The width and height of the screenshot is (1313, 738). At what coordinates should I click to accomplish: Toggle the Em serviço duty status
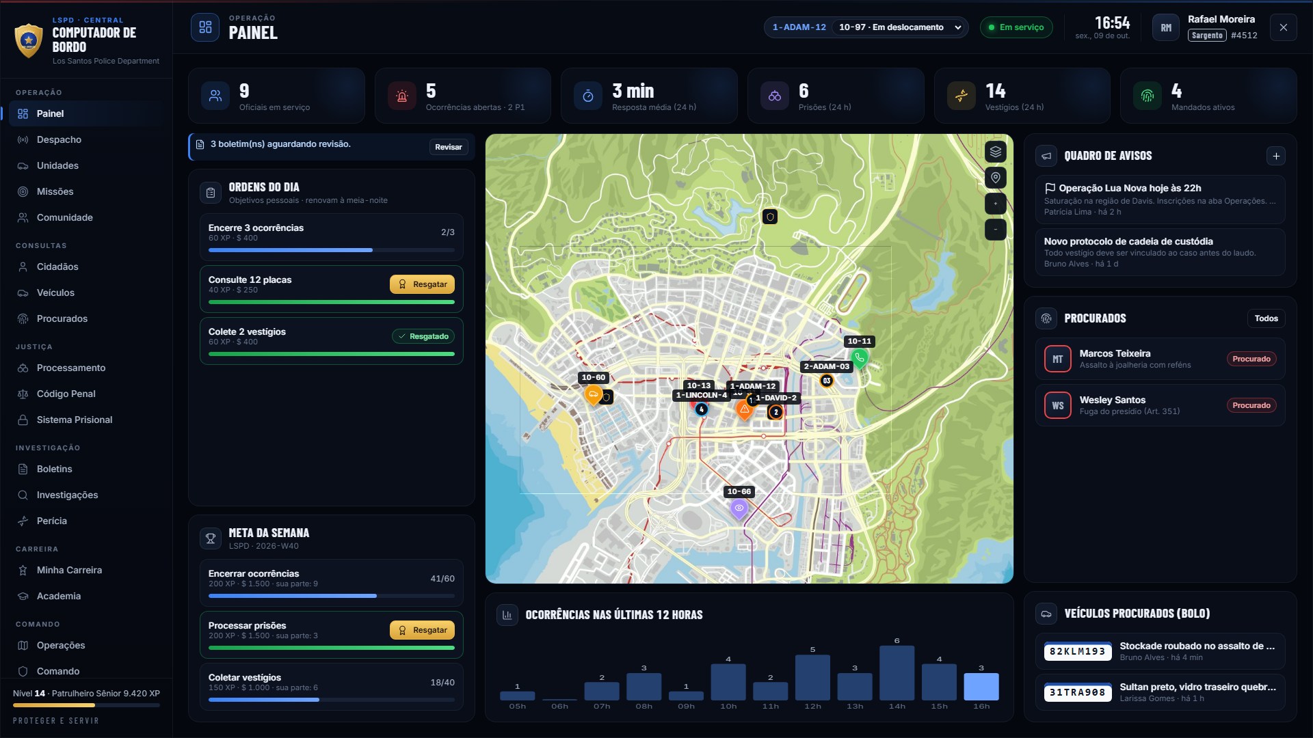1016,27
